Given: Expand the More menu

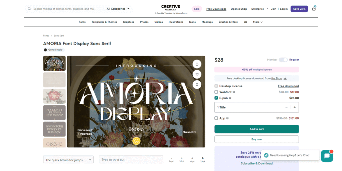Looking at the screenshot, I should point(258,22).
